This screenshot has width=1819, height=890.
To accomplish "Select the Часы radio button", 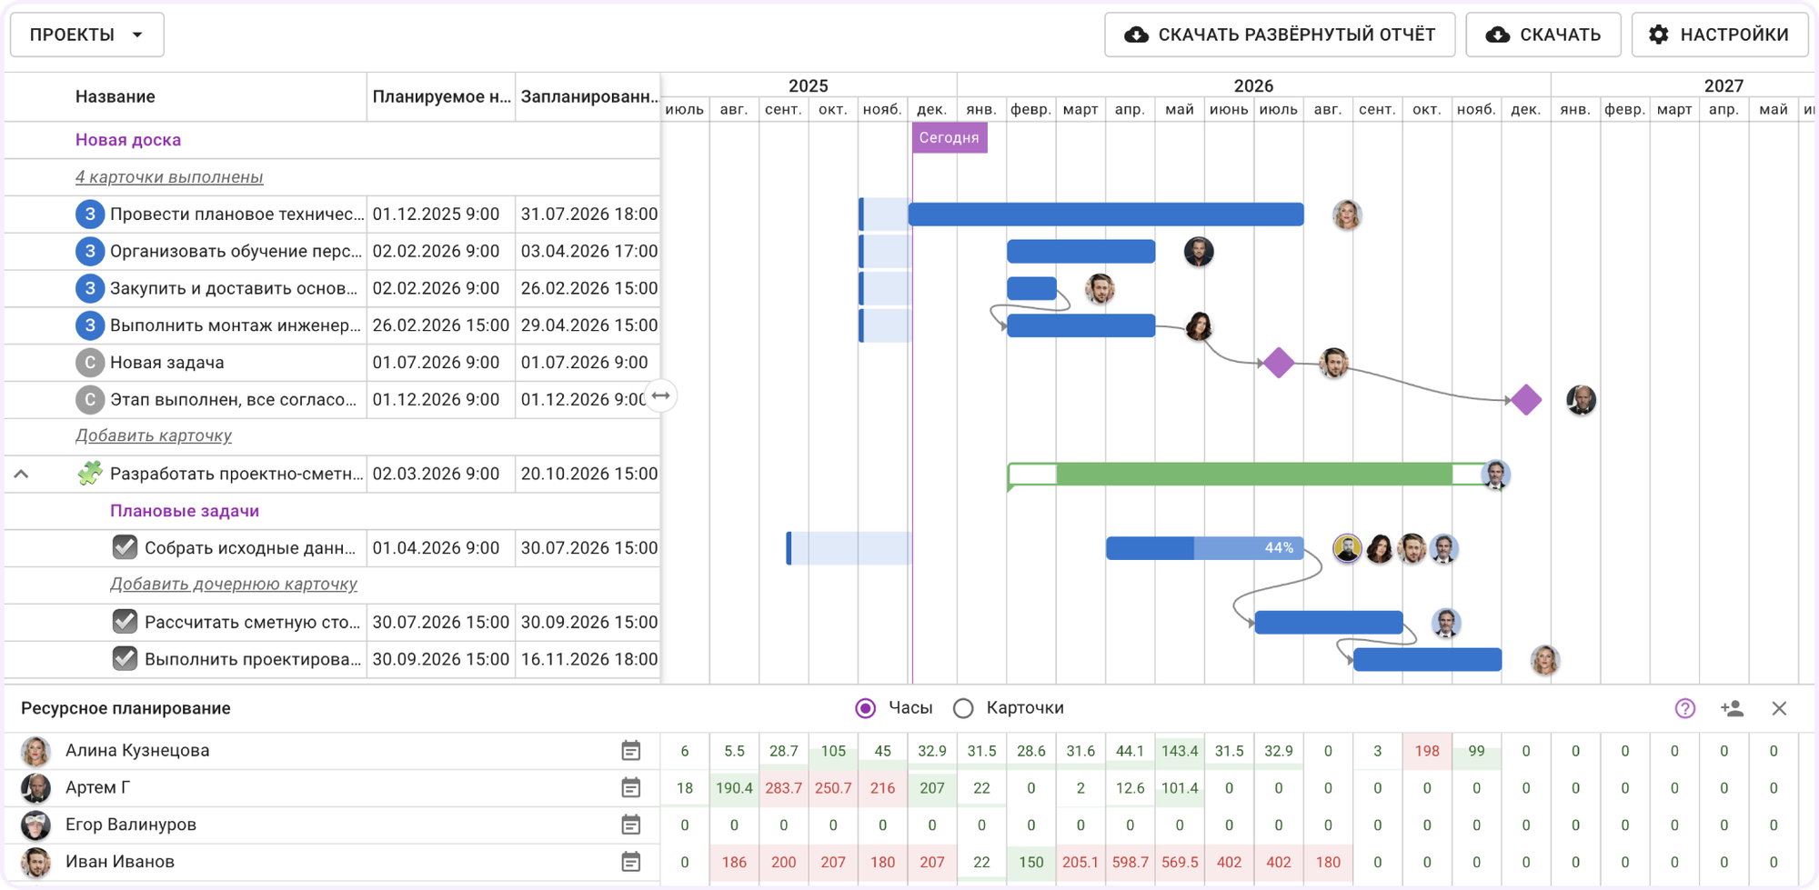I will (866, 708).
